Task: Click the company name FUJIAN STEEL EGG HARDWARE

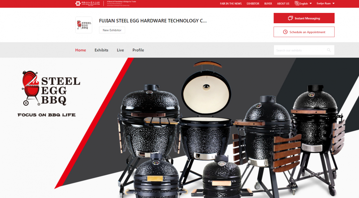Action: [153, 21]
